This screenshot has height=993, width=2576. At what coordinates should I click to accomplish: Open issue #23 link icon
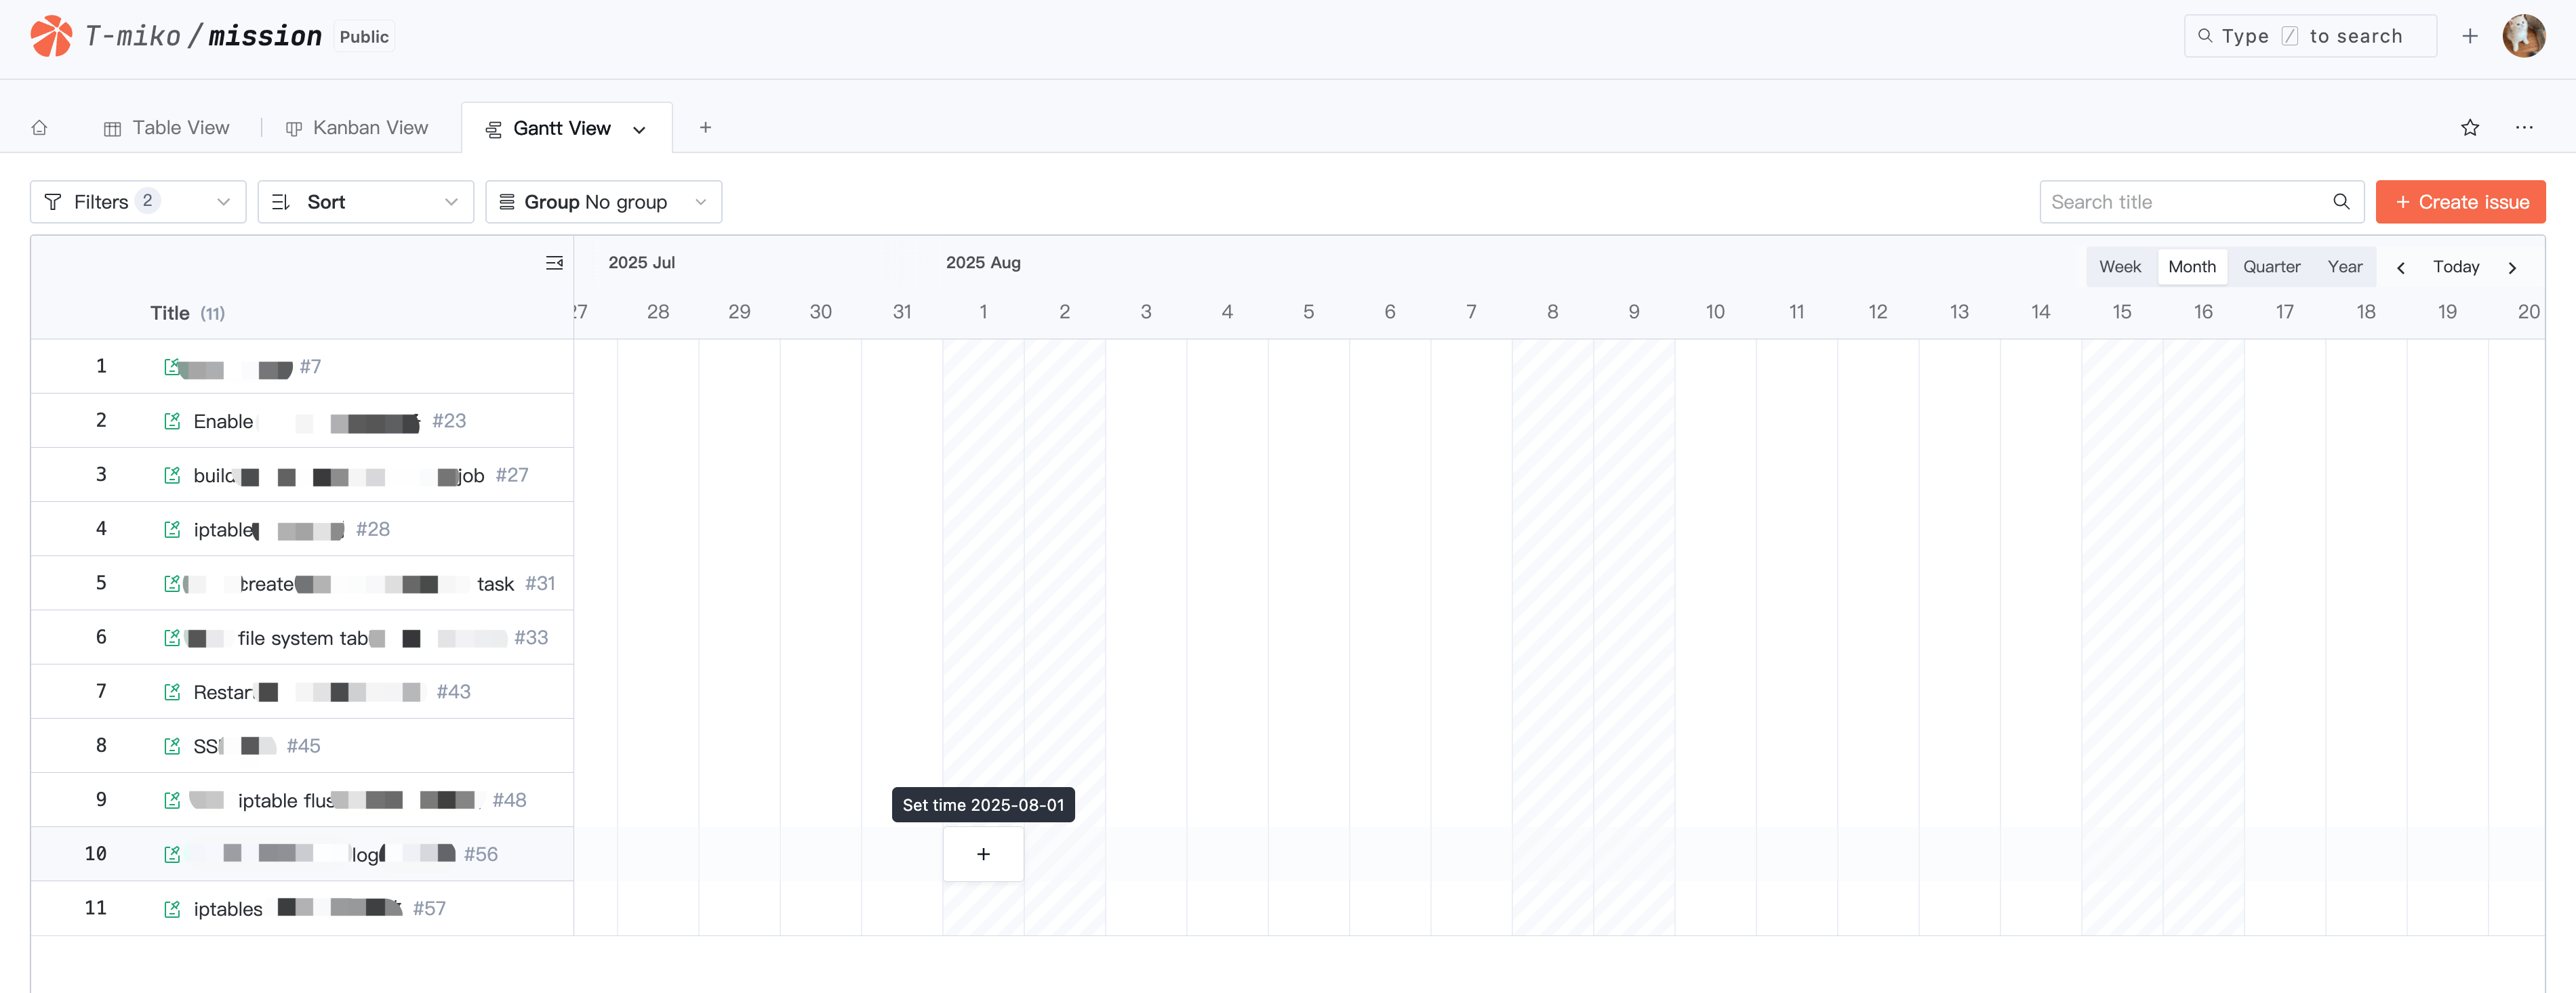tap(172, 421)
